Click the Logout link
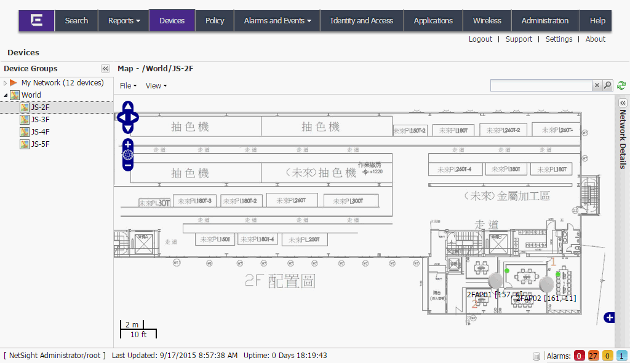The image size is (630, 363). coord(480,39)
